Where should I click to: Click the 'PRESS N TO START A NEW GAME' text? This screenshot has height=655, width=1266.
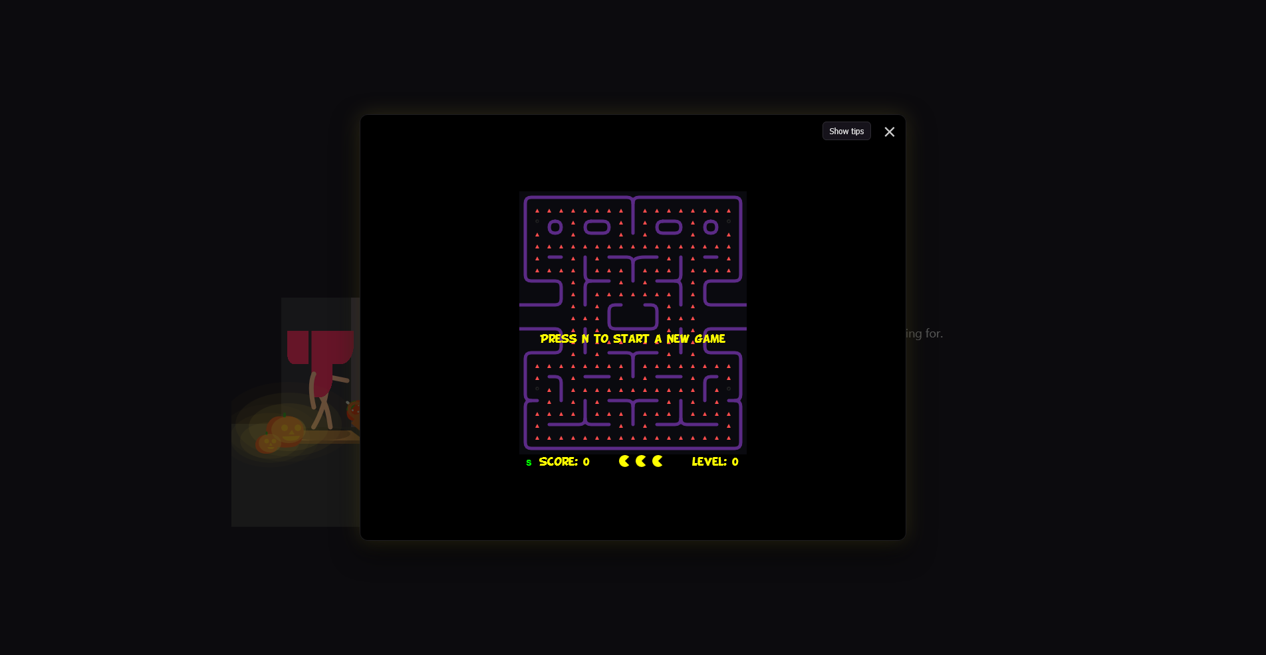coord(632,339)
